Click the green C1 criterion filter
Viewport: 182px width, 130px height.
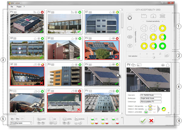[93, 118]
